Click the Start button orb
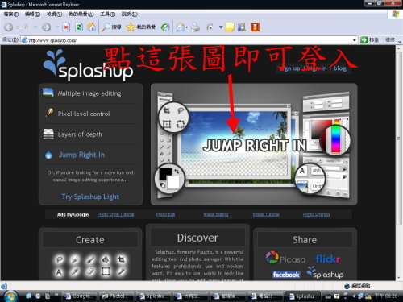Image resolution: width=403 pixels, height=302 pixels. coord(10,296)
